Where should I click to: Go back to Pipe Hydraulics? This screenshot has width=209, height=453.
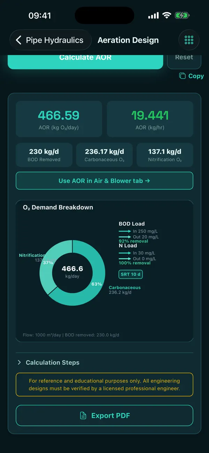click(x=51, y=40)
